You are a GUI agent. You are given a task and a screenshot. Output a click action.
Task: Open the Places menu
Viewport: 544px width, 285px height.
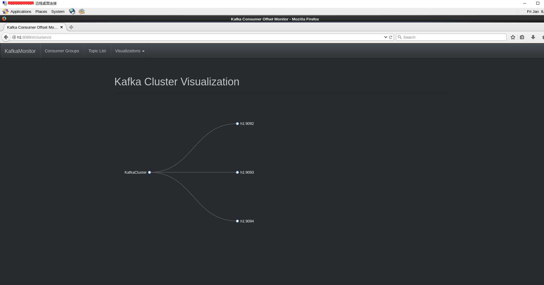click(x=41, y=11)
